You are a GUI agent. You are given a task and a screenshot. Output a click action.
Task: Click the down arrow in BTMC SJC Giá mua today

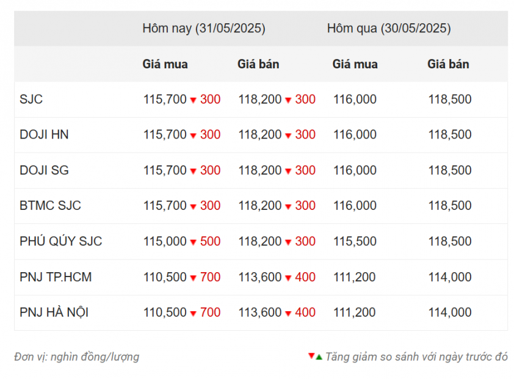point(194,207)
